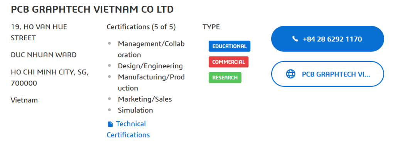
Task: Click the 19, Ho Van Hue Street address
Action: click(39, 32)
